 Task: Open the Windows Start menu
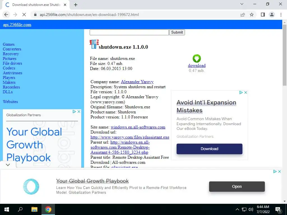pos(7,209)
